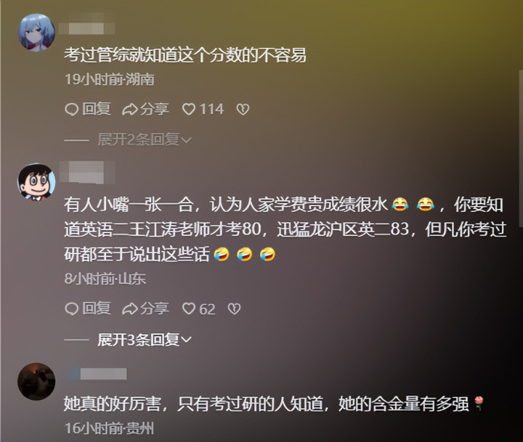Dislike the Shandong comment via broken heart
The height and width of the screenshot is (442, 523).
pos(234,308)
